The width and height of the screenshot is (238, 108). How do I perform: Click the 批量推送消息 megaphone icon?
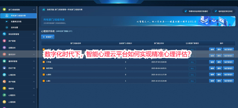pos(7,21)
